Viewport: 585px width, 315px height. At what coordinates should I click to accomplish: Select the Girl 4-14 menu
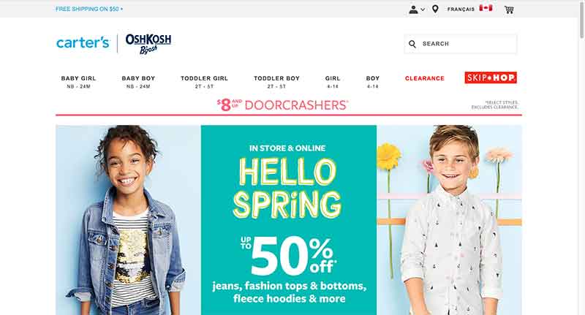point(333,82)
